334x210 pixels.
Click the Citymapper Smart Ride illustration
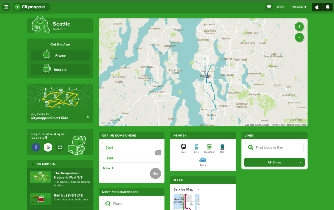pos(59,97)
